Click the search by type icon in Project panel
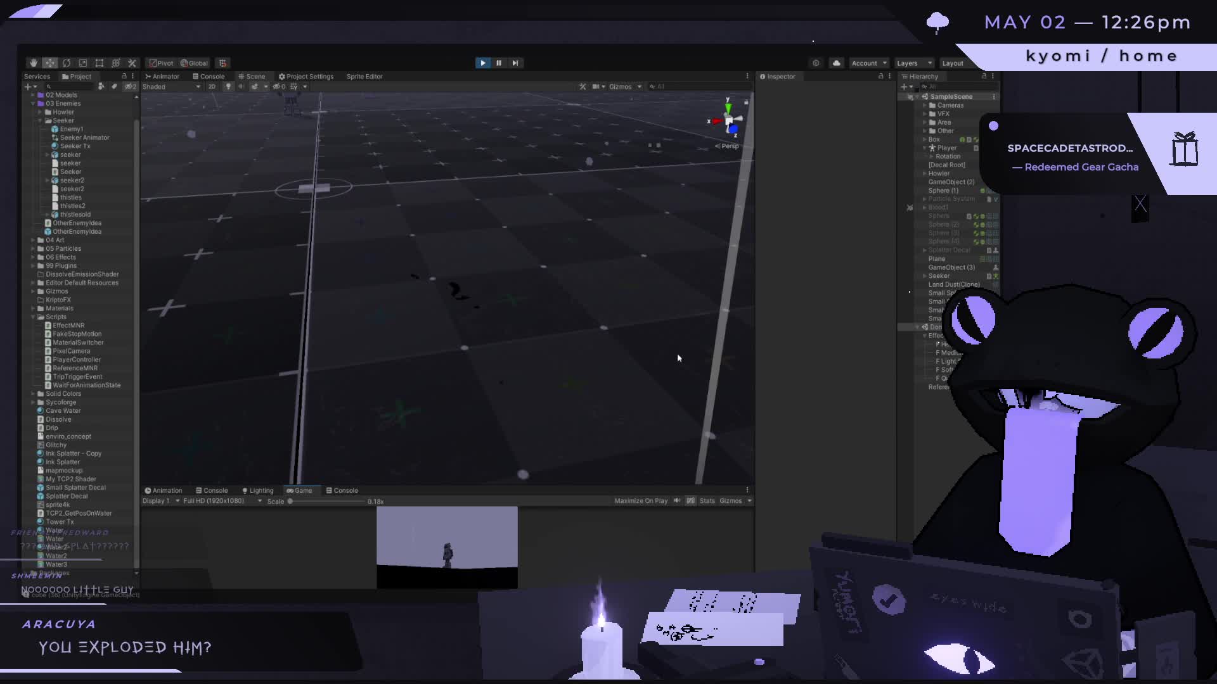 click(x=101, y=86)
